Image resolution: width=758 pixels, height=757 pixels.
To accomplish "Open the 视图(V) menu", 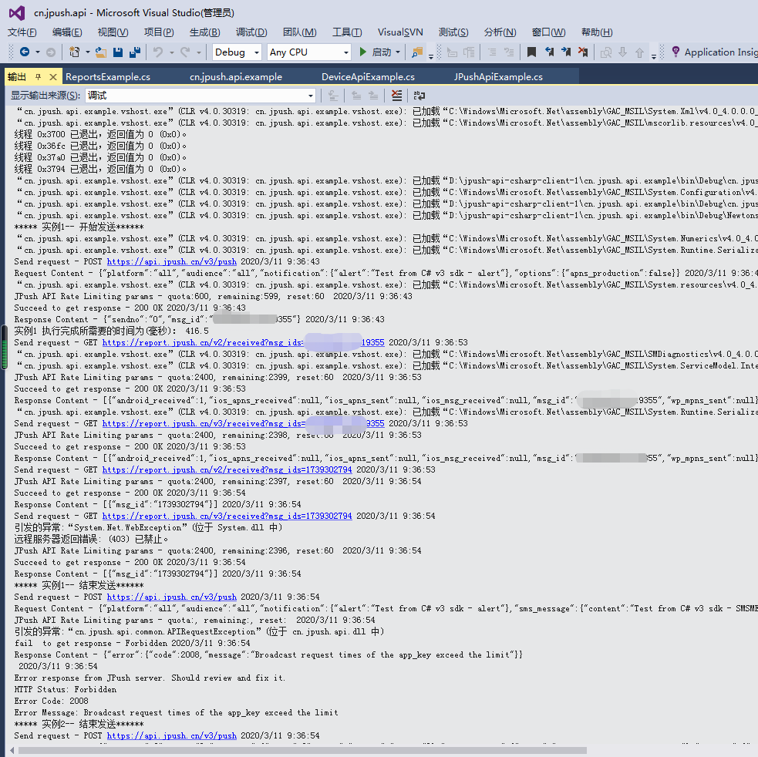I will (113, 32).
